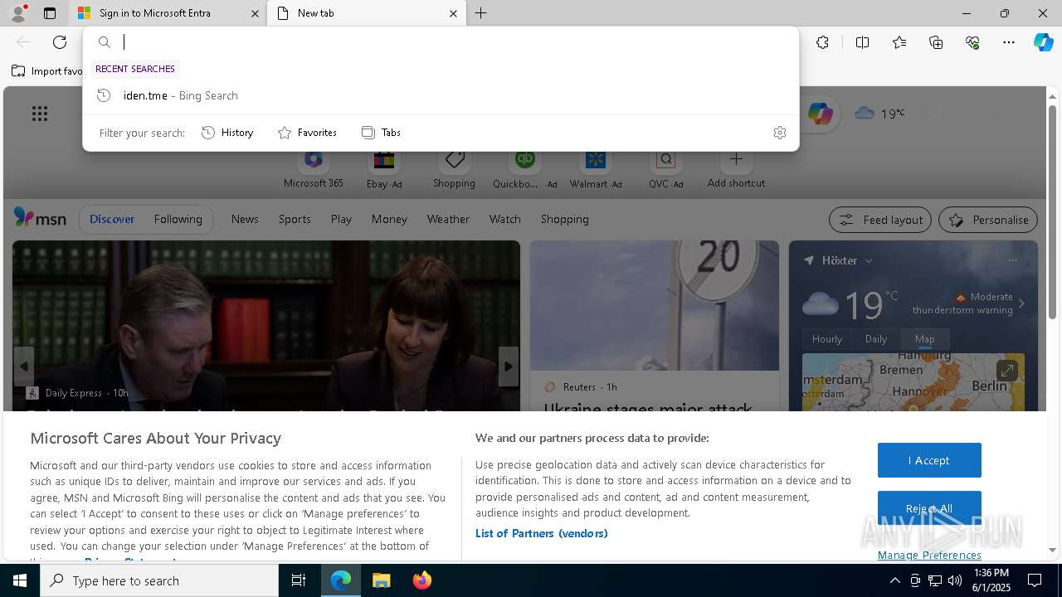Expand the thunderstorm warning chevron
This screenshot has height=597, width=1062.
[1021, 303]
